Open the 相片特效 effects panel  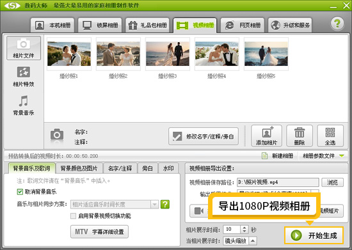click(24, 77)
